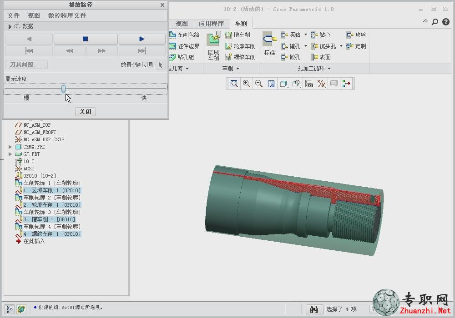This screenshot has height=318, width=455.
Task: Toggle the annotation display icon
Action: pos(334,84)
